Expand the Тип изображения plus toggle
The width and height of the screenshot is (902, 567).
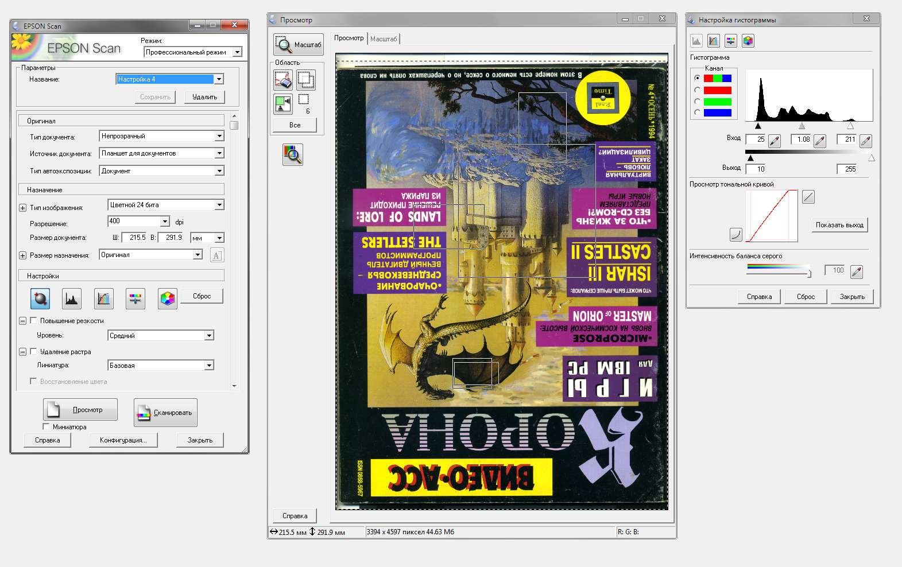(22, 208)
